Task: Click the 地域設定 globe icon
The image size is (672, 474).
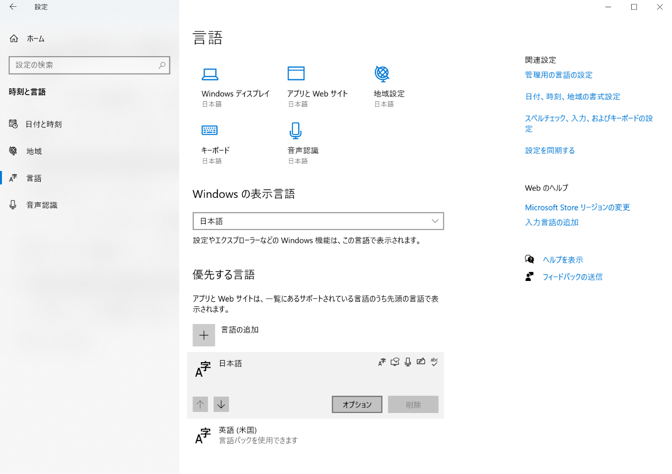Action: click(x=382, y=73)
